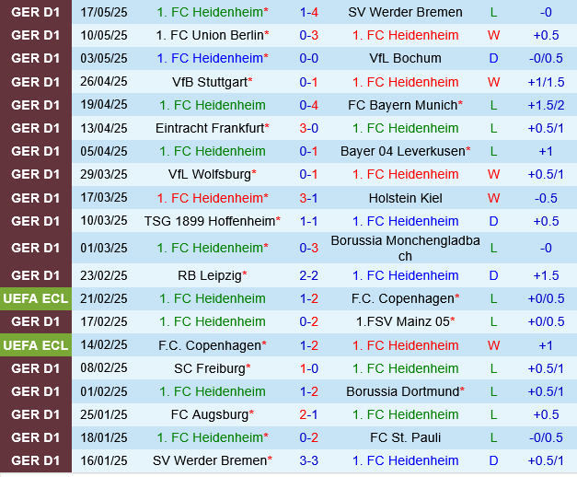Click SV Werder Bremen in the 17/05/25 row
The image size is (577, 477).
(405, 12)
